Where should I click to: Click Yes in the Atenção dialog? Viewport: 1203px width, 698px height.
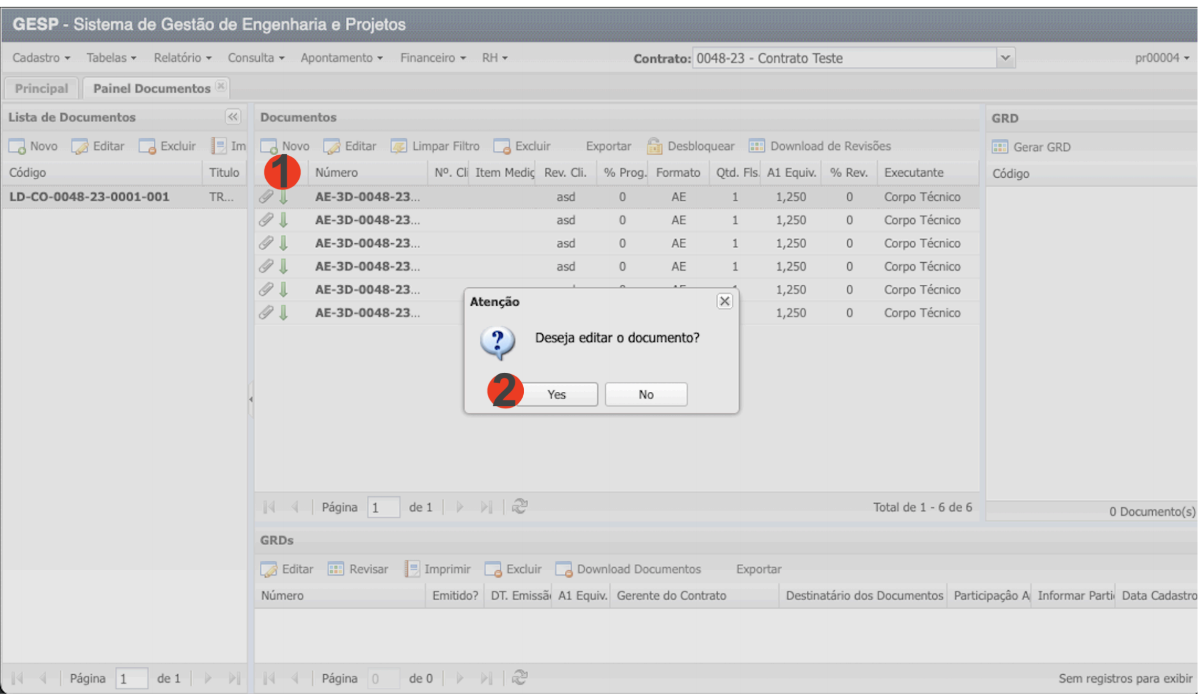[556, 394]
